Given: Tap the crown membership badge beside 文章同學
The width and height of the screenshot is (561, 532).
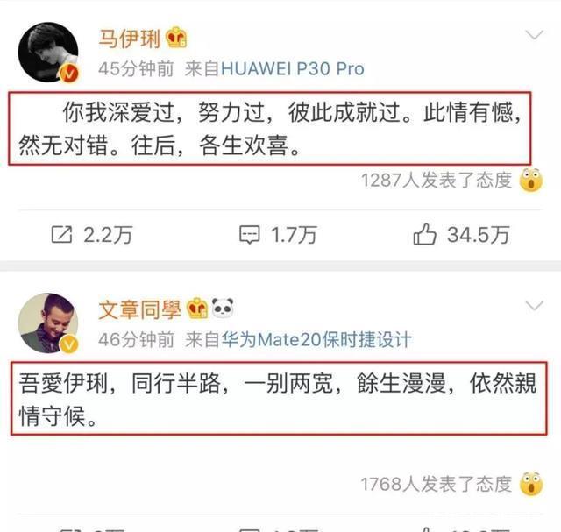Looking at the screenshot, I should 196,308.
